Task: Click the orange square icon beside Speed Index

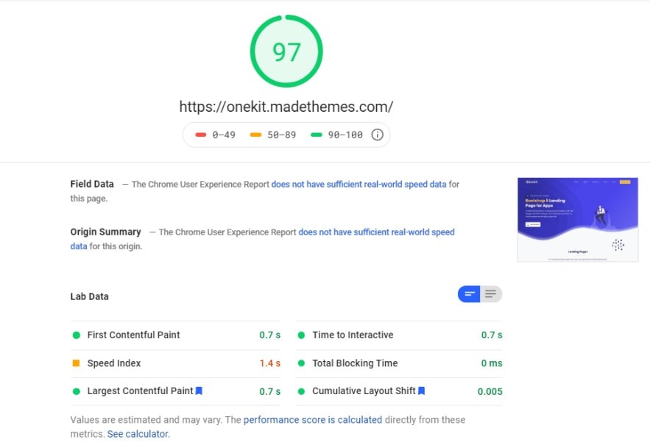Action: (x=76, y=363)
